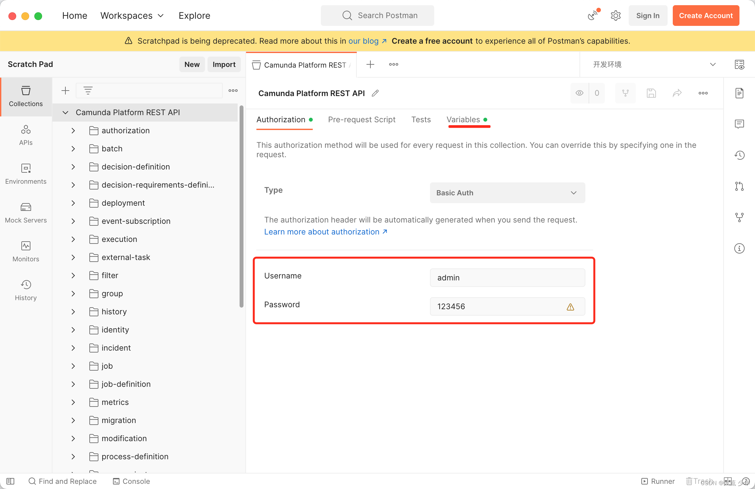This screenshot has height=489, width=755.
Task: Open collections view more options ellipsis
Action: (x=233, y=91)
